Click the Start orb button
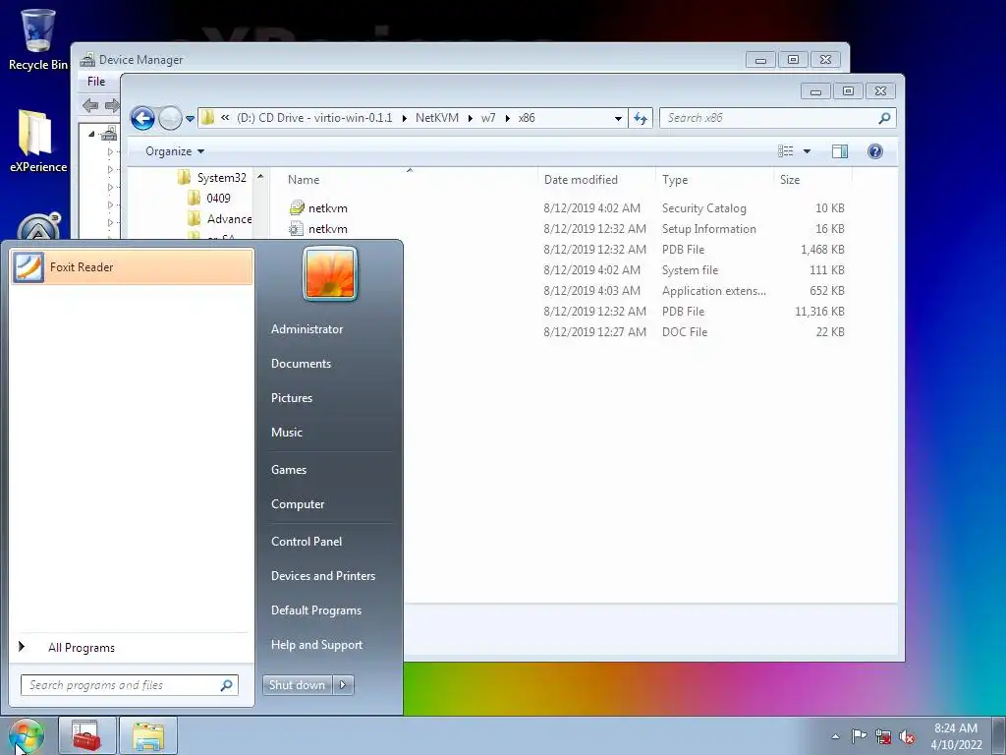Viewport: 1006px width, 755px height. click(26, 735)
